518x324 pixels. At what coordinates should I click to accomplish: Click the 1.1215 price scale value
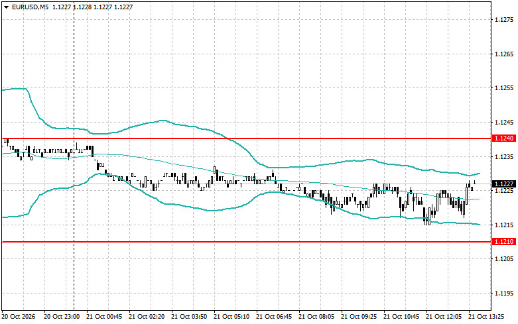click(x=504, y=225)
